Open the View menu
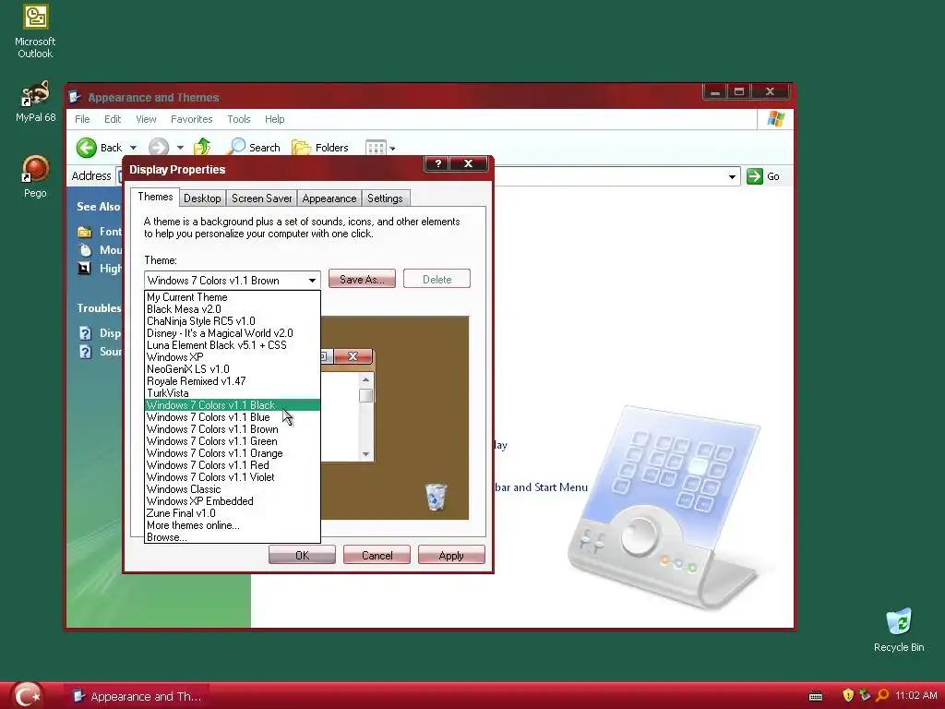945x709 pixels. point(146,119)
